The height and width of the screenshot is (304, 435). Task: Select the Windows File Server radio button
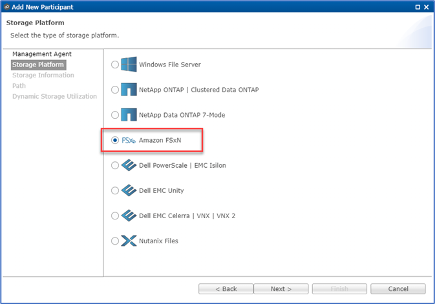(115, 65)
